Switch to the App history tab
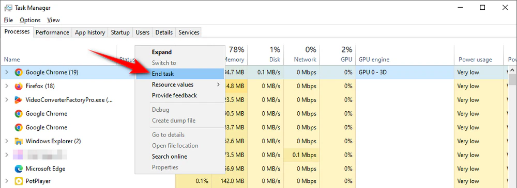 tap(89, 32)
